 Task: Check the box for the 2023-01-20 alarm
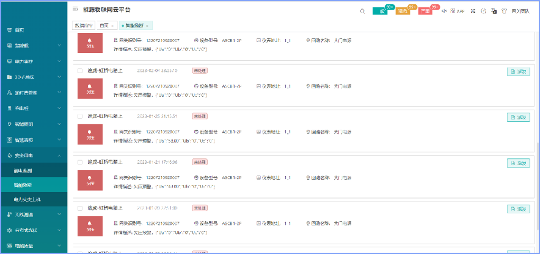[80, 208]
